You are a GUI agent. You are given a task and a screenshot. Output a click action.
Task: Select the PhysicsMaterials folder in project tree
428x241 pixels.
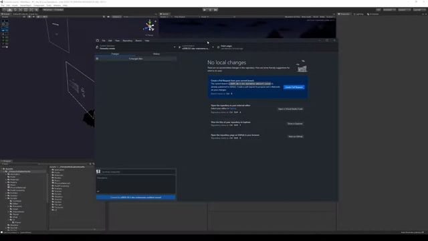17,187
